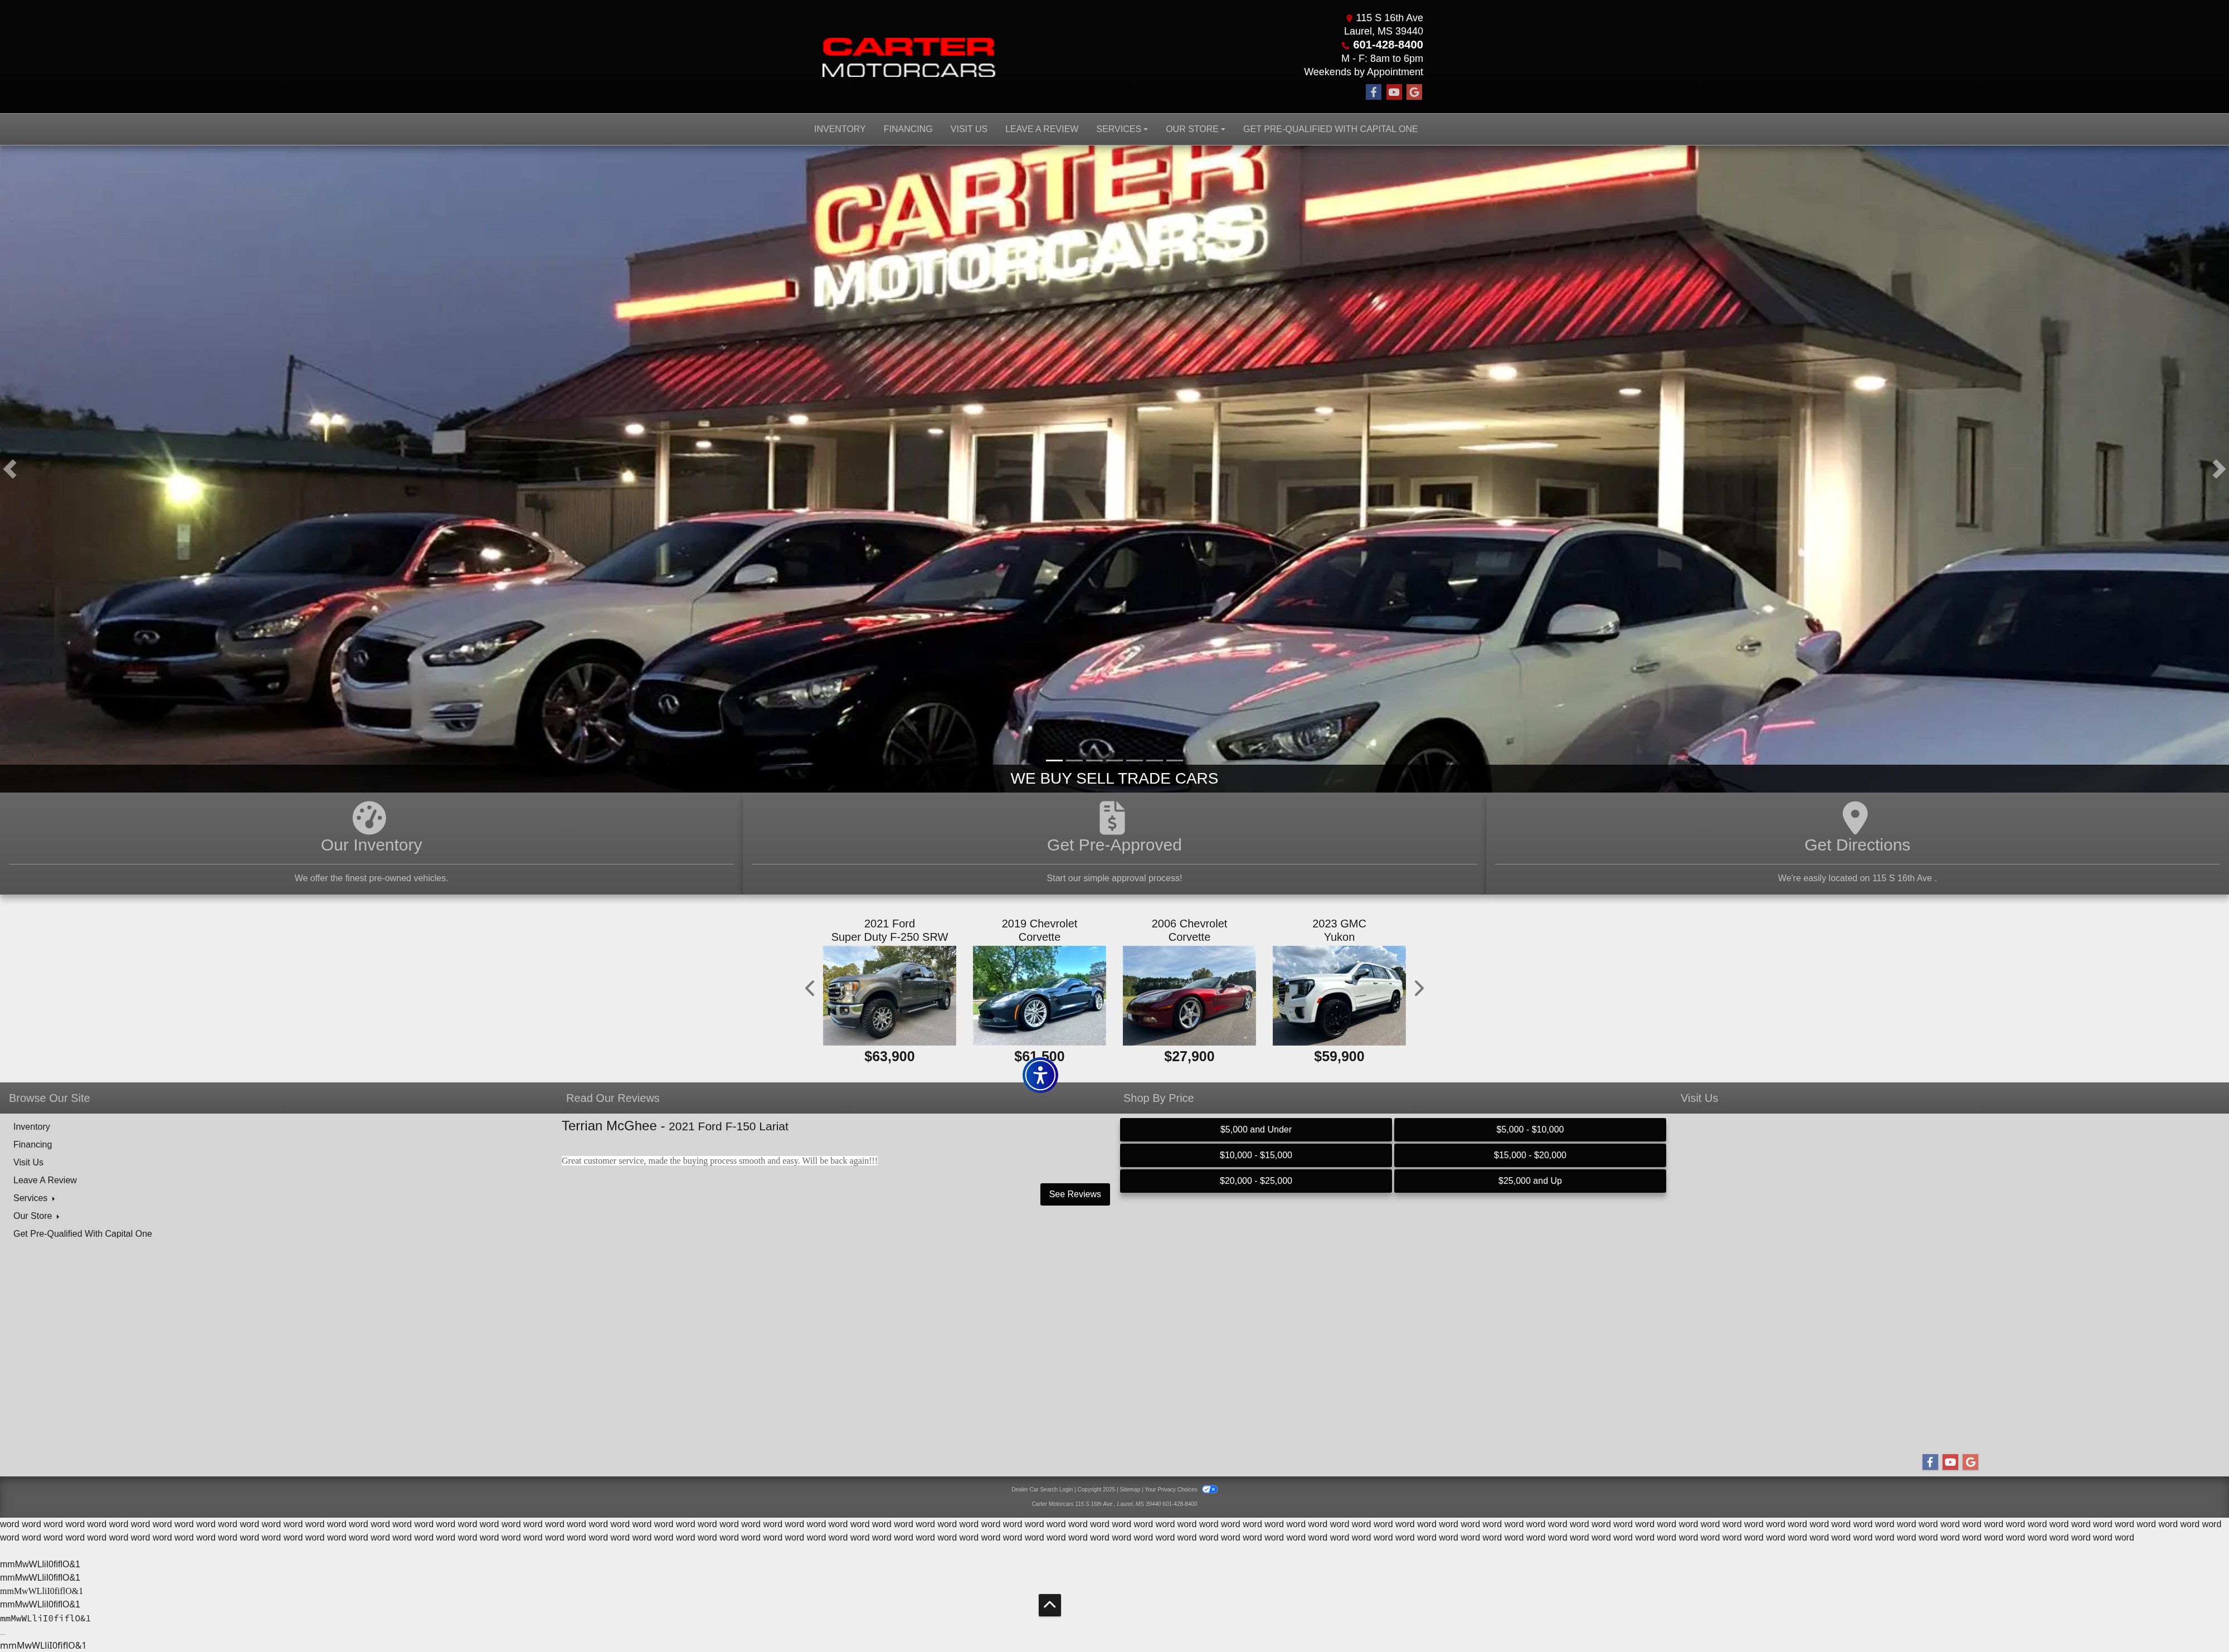Viewport: 2229px width, 1652px height.
Task: Open the header Facebook icon
Action: 1374,92
